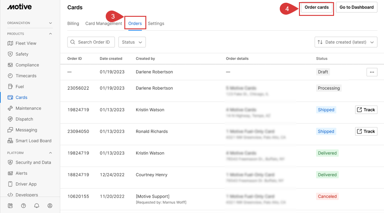This screenshot has width=384, height=213.
Task: Switch to the Billing tab
Action: [x=73, y=23]
